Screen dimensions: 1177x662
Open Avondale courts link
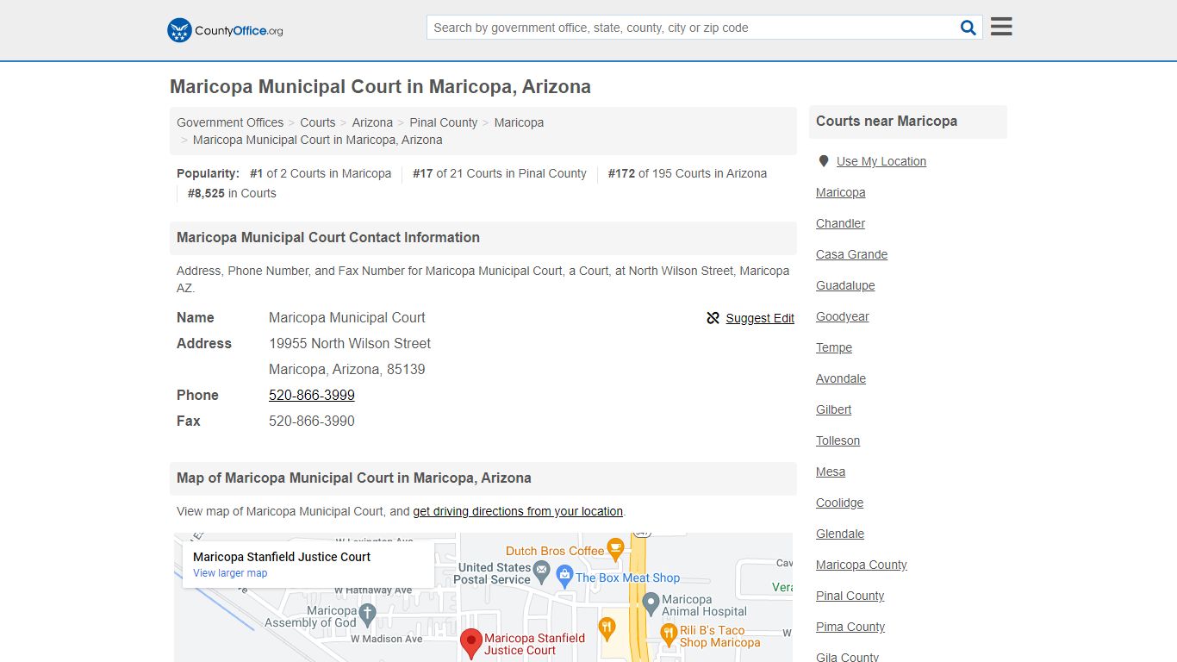point(841,378)
